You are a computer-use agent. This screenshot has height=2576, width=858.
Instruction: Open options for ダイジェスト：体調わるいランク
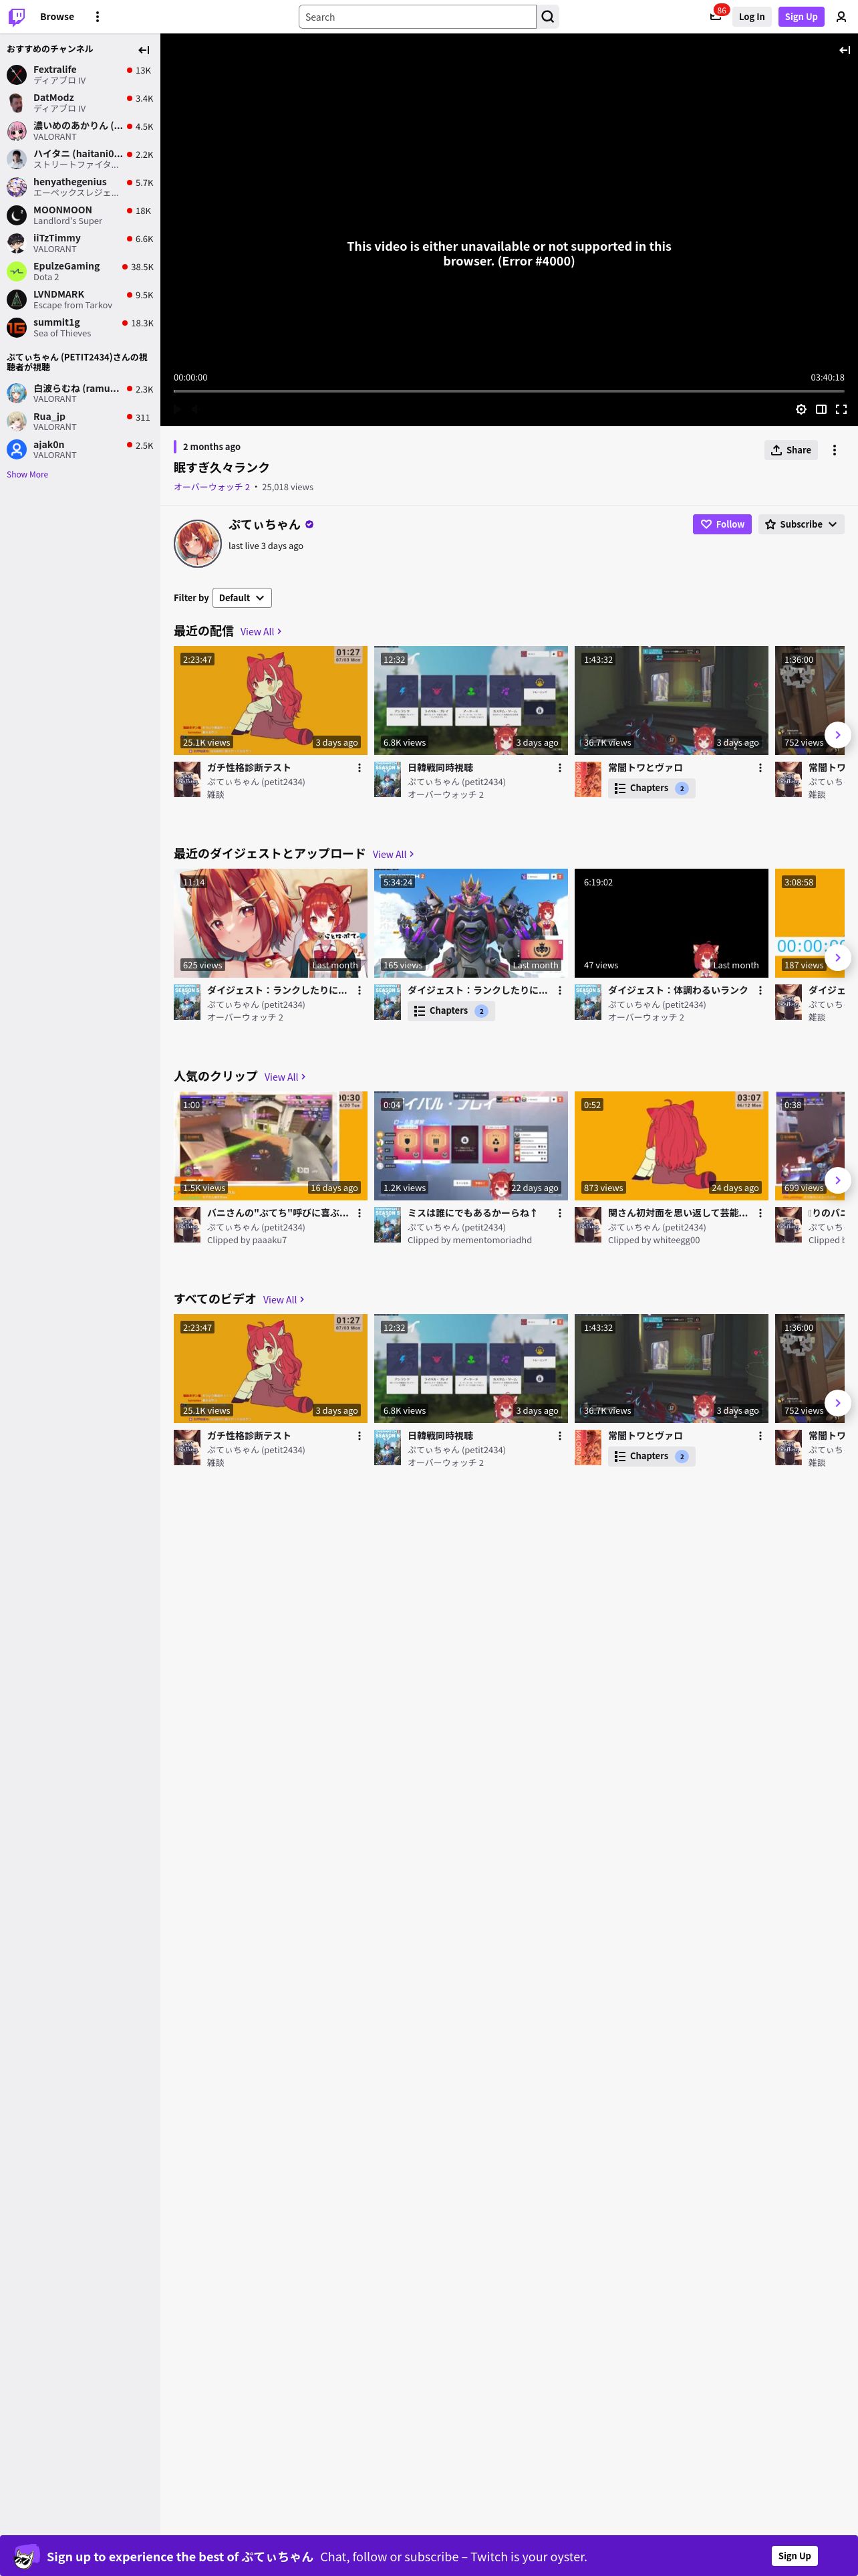click(760, 991)
